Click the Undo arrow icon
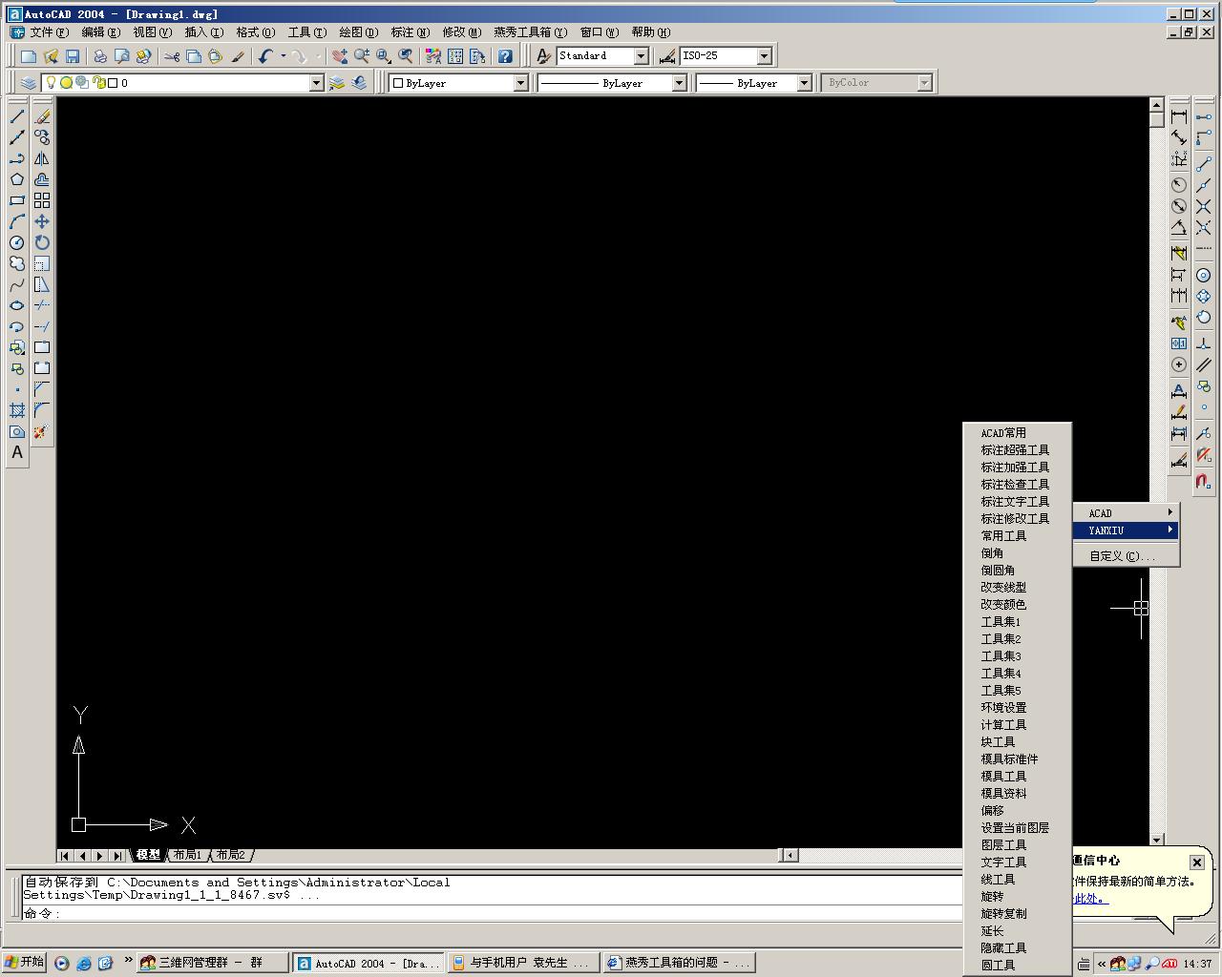Viewport: 1222px width, 977px height. (x=266, y=56)
